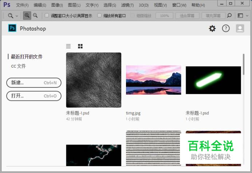Click the timg.jpg file name
The image size is (252, 173).
tap(133, 113)
